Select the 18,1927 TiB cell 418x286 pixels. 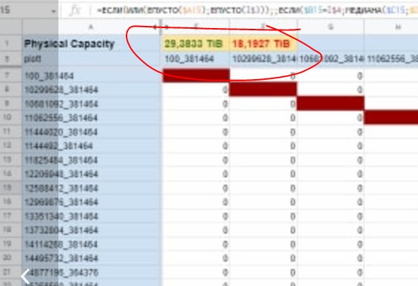[x=263, y=44]
